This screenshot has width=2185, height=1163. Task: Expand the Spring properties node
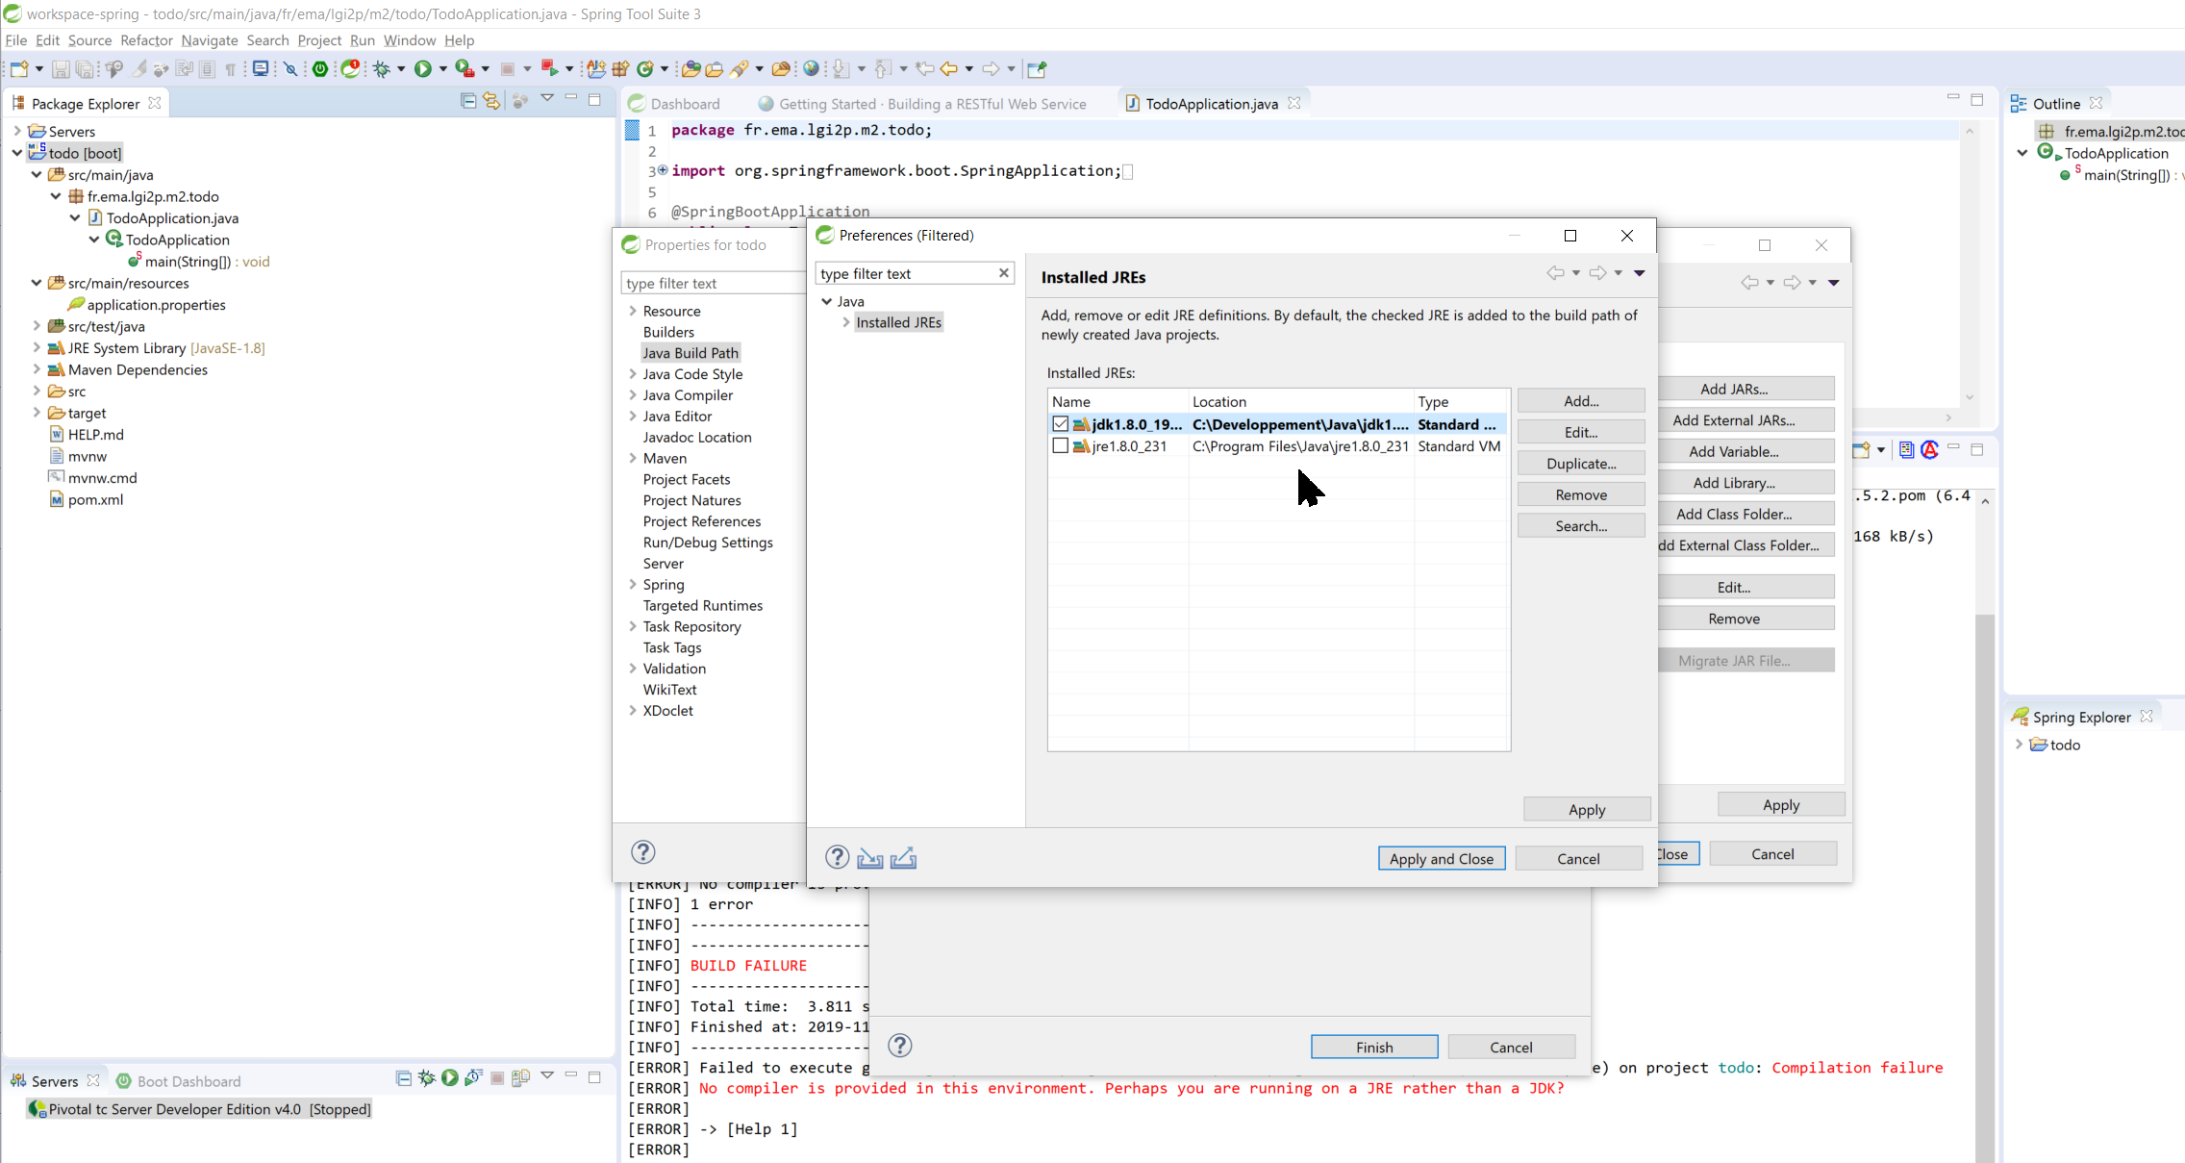633,585
